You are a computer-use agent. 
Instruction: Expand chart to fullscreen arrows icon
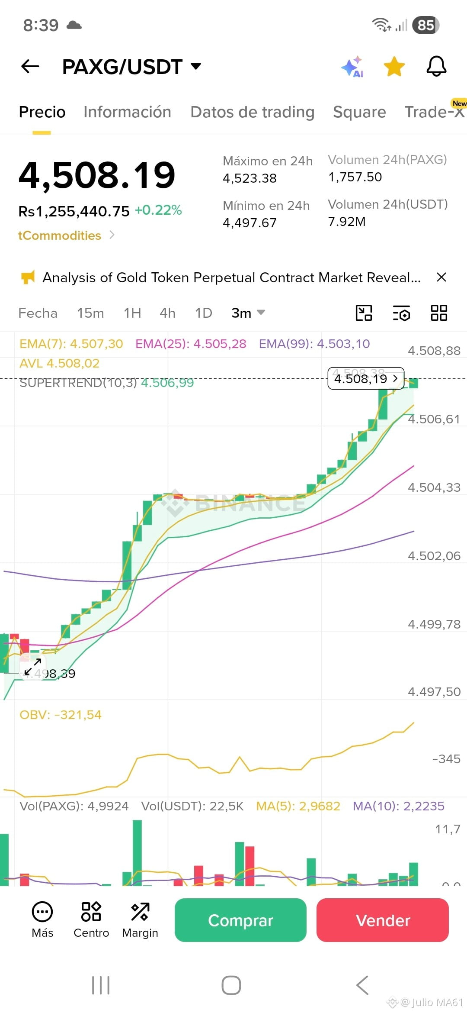click(x=33, y=667)
